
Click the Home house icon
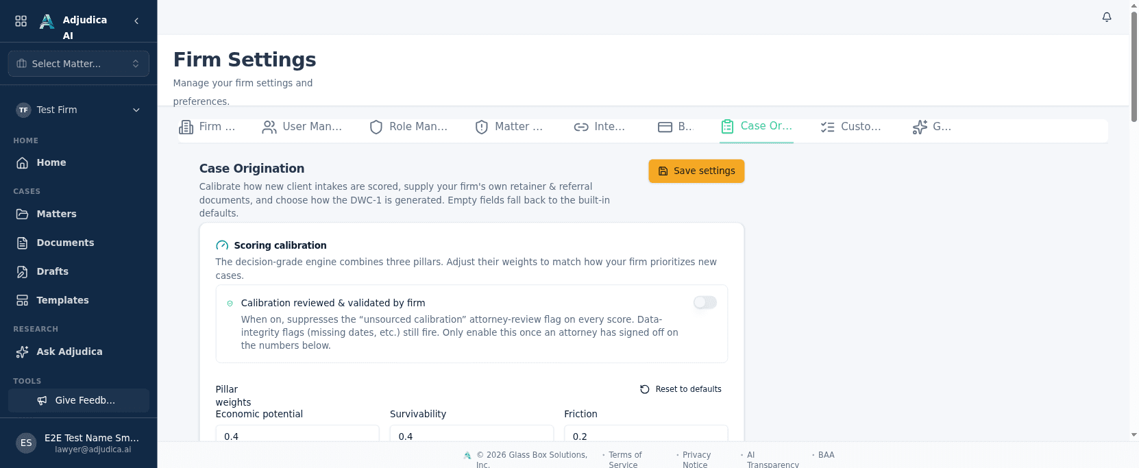click(x=23, y=163)
